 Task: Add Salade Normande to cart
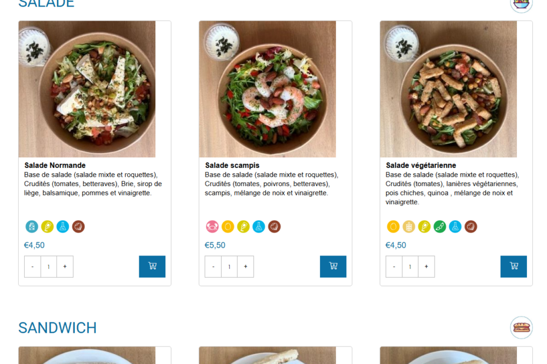click(152, 266)
